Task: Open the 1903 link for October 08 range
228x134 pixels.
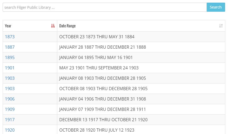Action: (10, 89)
